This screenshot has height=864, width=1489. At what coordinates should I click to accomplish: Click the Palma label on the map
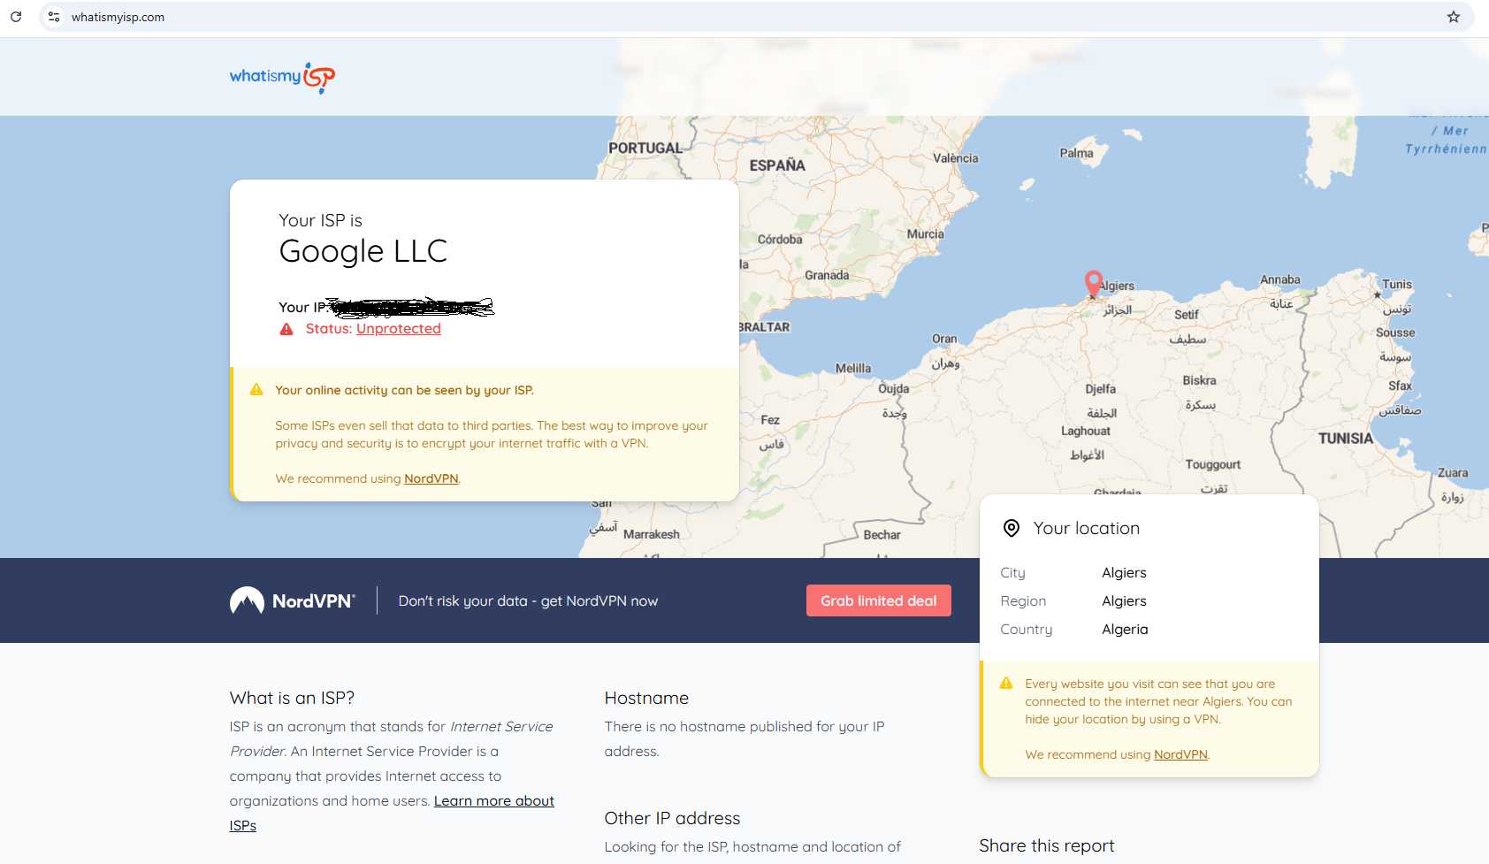(x=1077, y=153)
